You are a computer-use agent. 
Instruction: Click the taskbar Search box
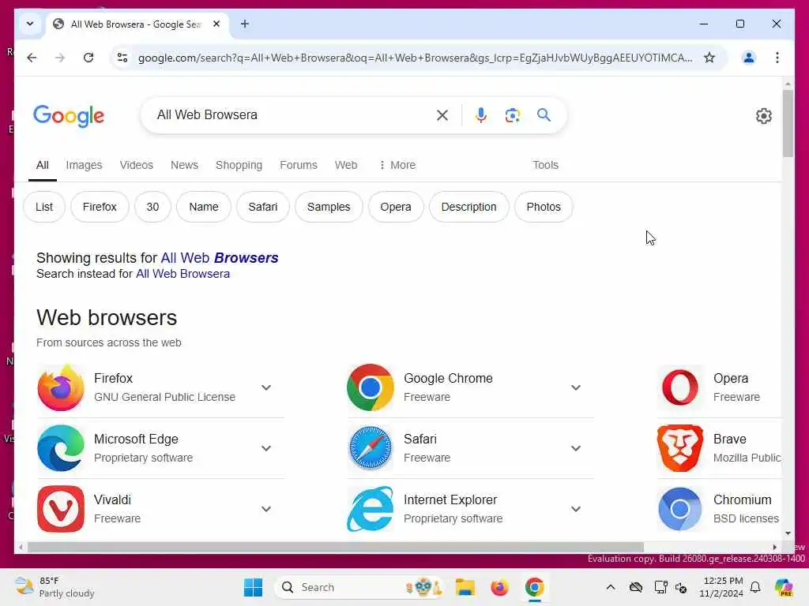point(359,587)
